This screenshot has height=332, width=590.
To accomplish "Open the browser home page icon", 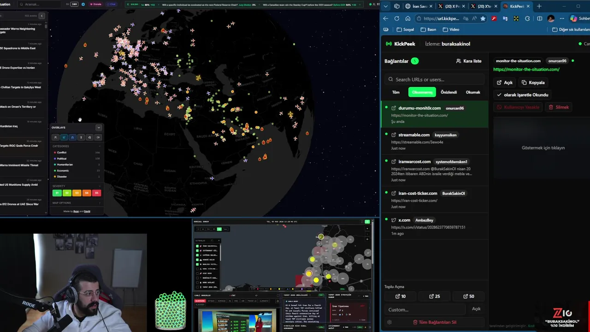I will [x=408, y=18].
